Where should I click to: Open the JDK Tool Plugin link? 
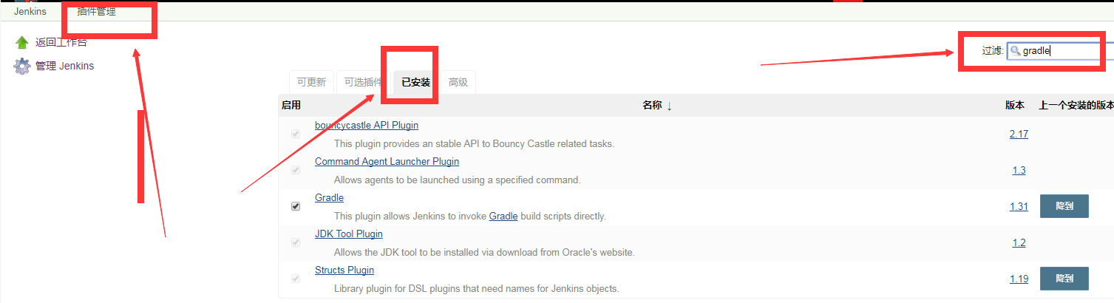pos(349,234)
